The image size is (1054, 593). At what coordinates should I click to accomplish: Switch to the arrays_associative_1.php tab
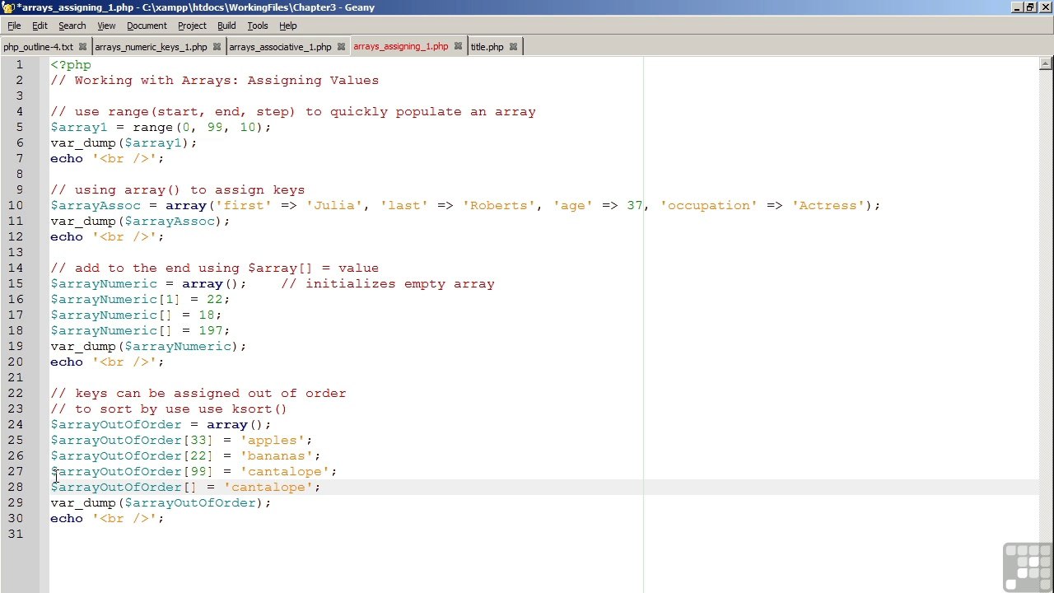280,47
